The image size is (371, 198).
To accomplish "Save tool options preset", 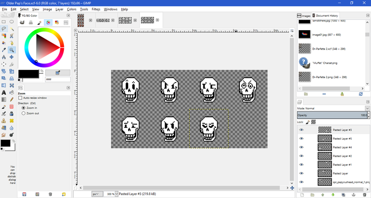I will click(x=24, y=194).
